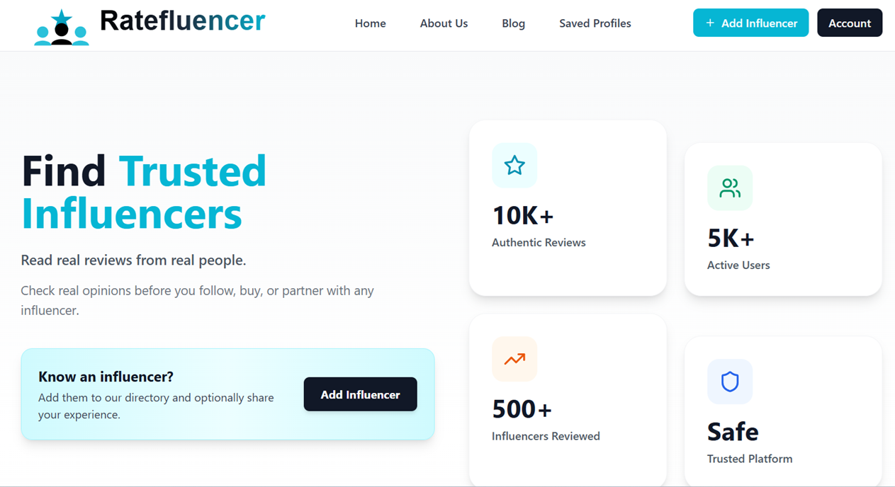Click Add Influencer in the banner
895x487 pixels.
(x=360, y=394)
